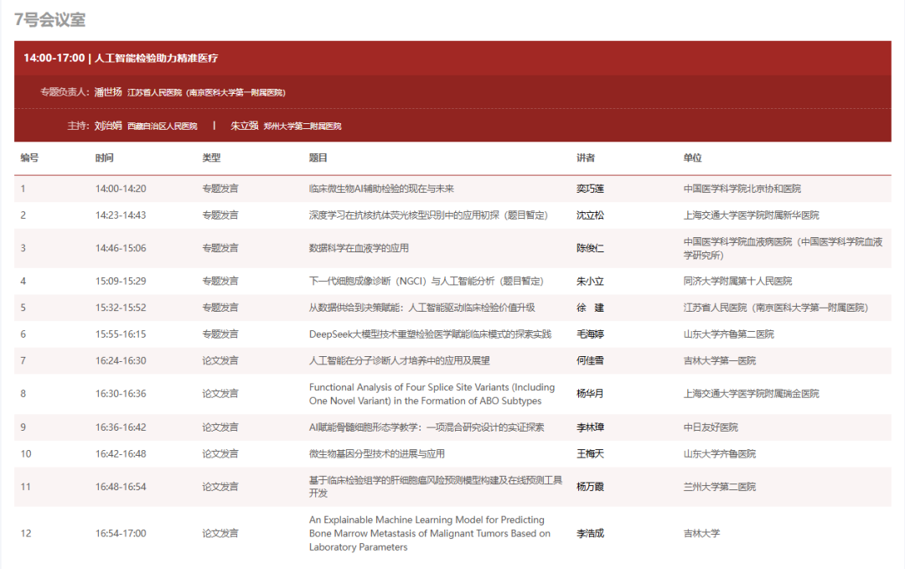Click the 讲者 column header
Viewport: 905px width, 569px height.
click(586, 158)
